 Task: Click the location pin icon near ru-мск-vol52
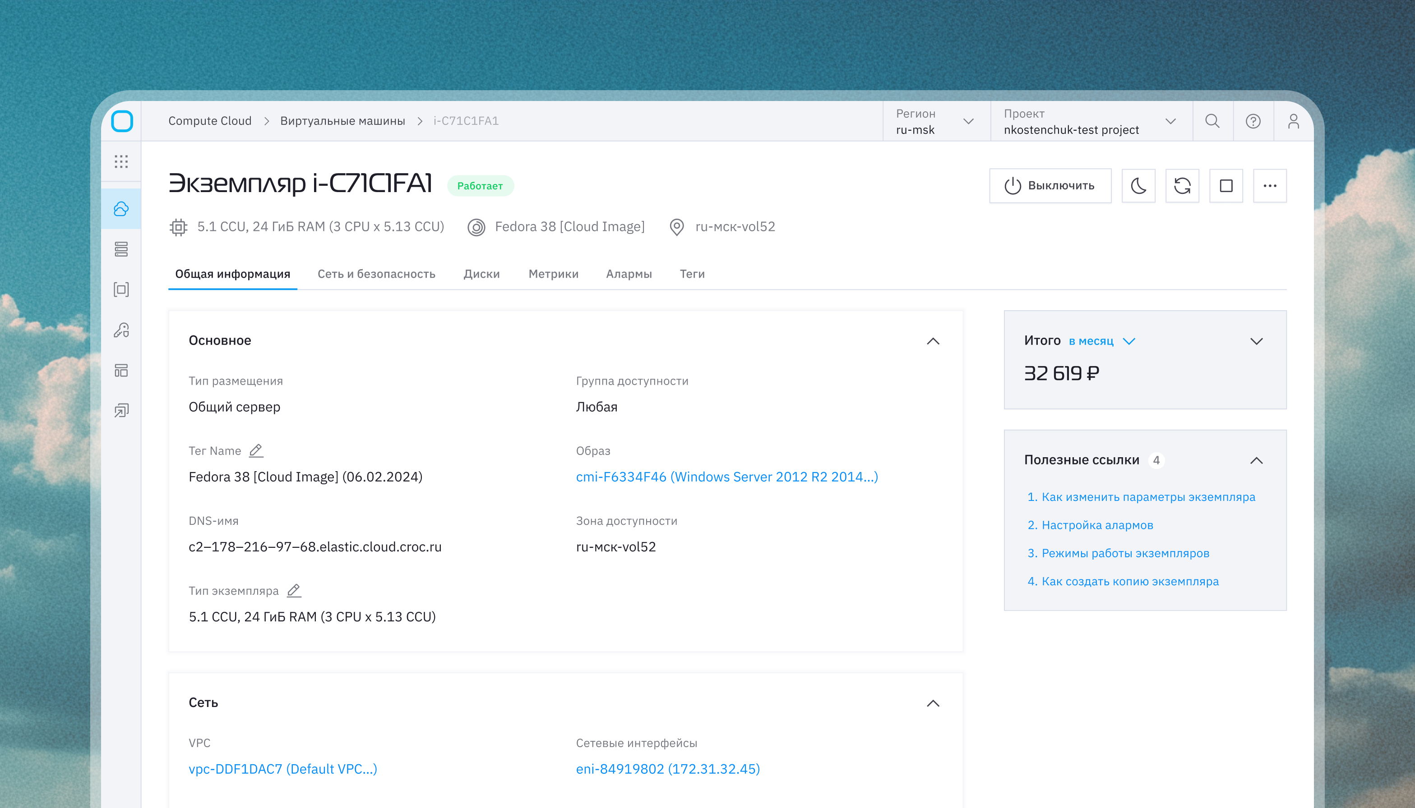coord(677,227)
